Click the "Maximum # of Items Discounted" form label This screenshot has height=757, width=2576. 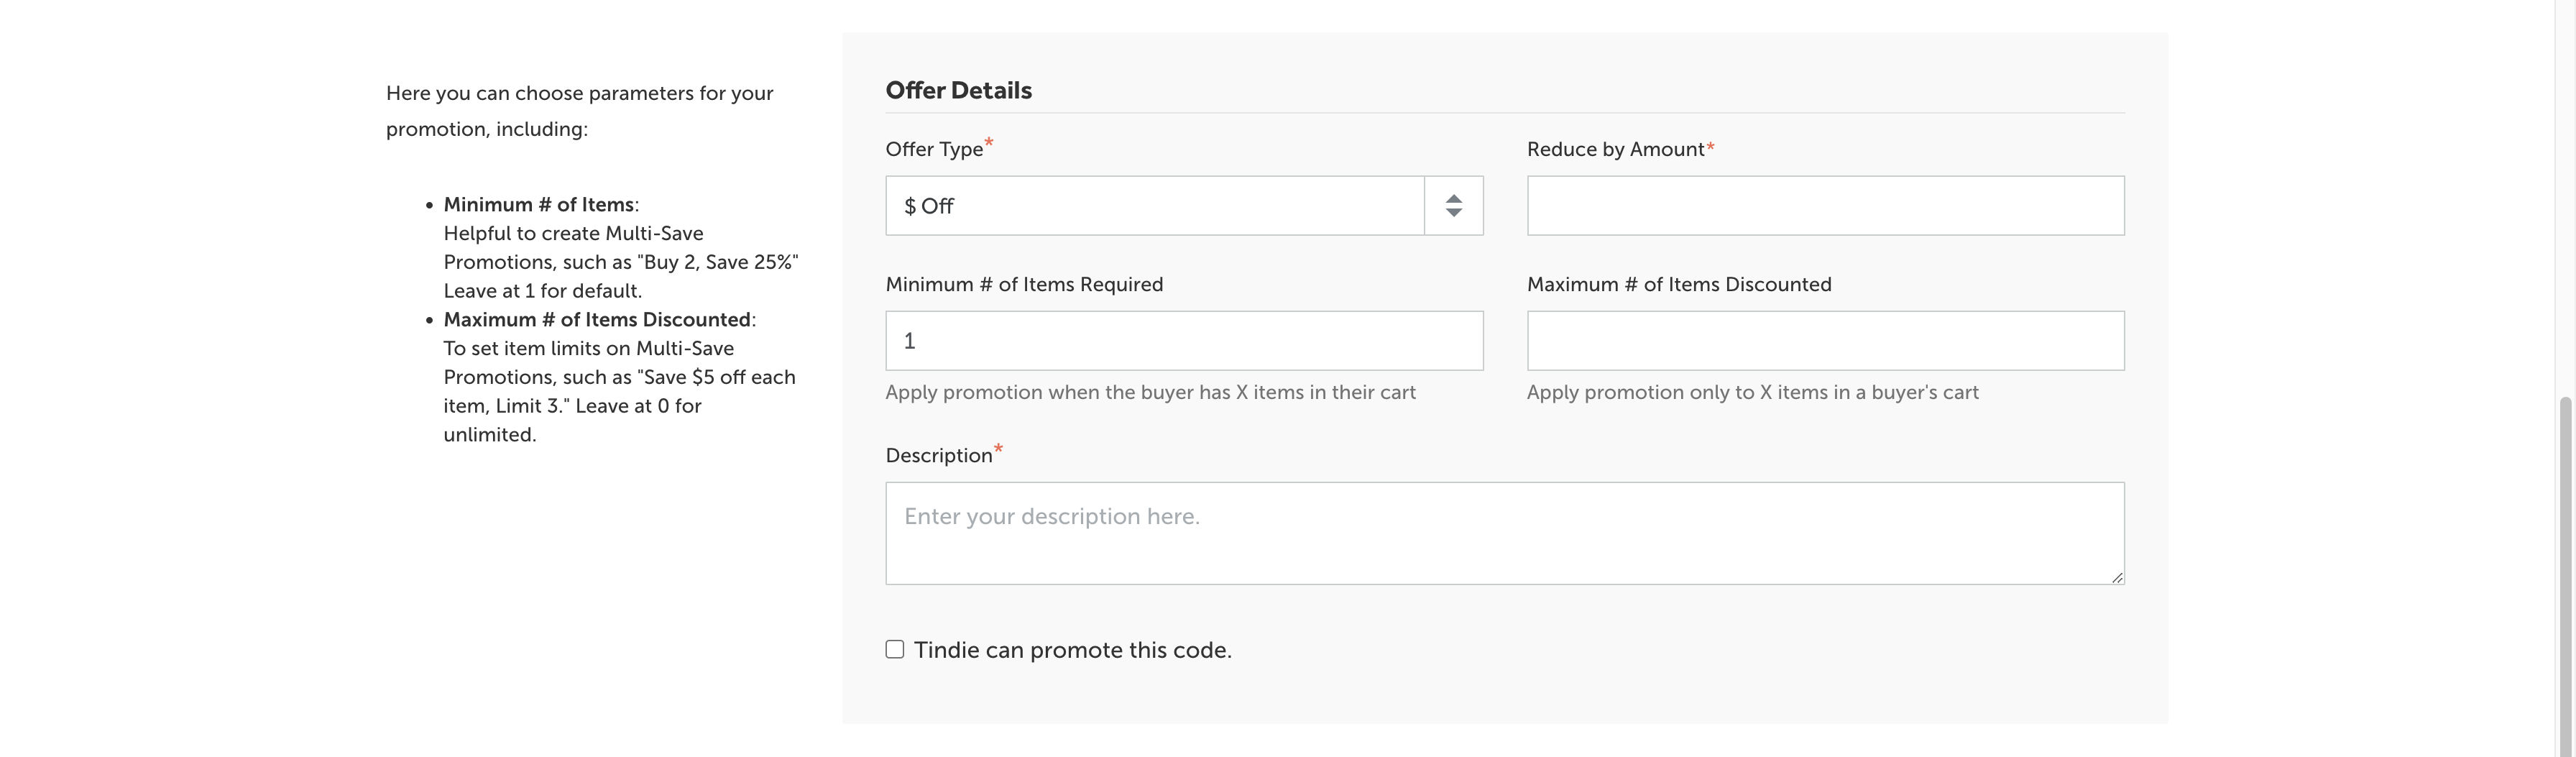[x=1679, y=285]
